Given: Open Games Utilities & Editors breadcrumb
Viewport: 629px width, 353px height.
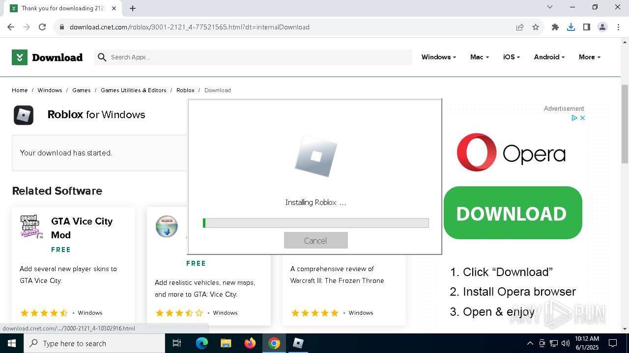Looking at the screenshot, I should [x=133, y=90].
